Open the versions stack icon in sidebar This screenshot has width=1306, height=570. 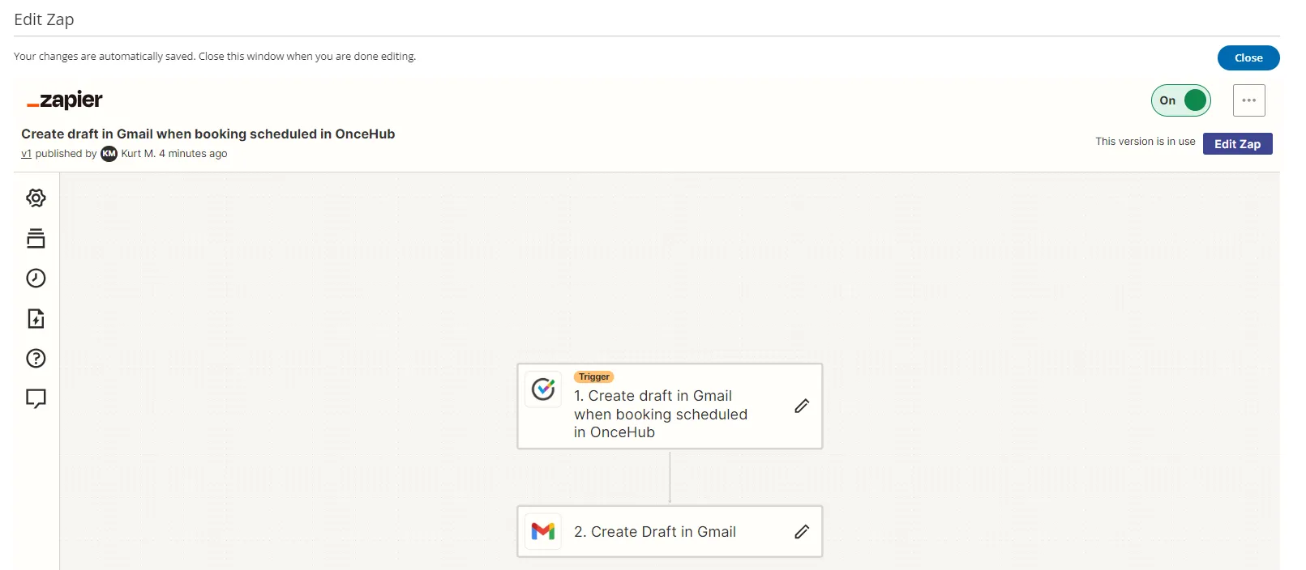click(36, 238)
